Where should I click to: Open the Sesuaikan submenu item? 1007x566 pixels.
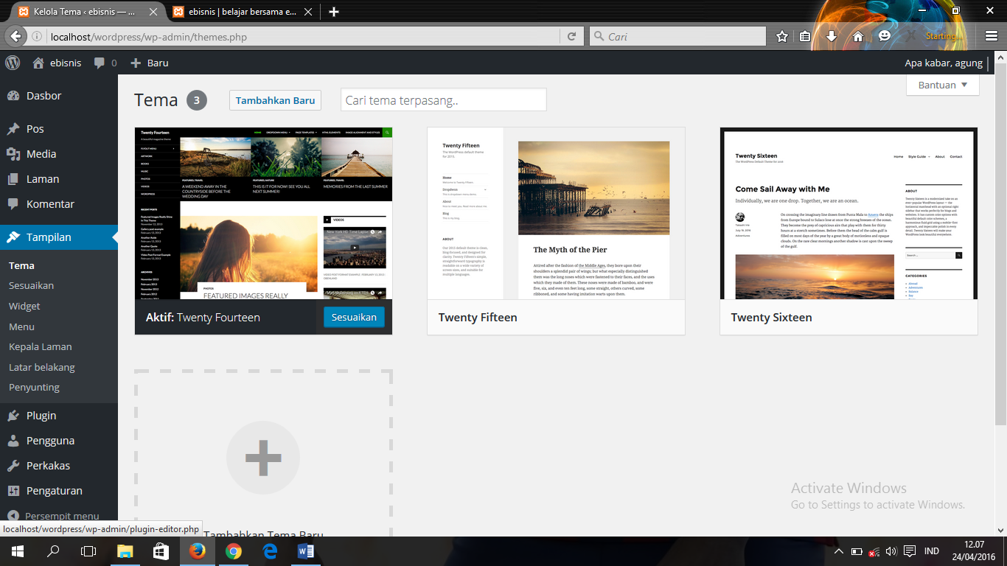(x=31, y=286)
